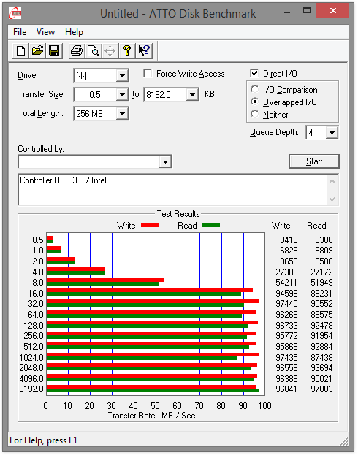Click the green Read legend swatch
This screenshot has height=455, width=358.
tap(210, 226)
